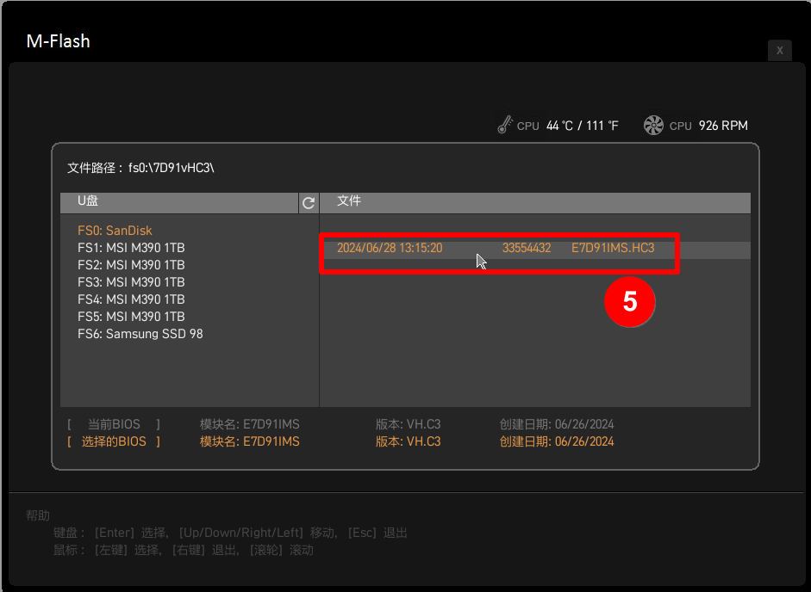Select FS6: Samsung SSD 98 drive
The width and height of the screenshot is (811, 592).
140,334
